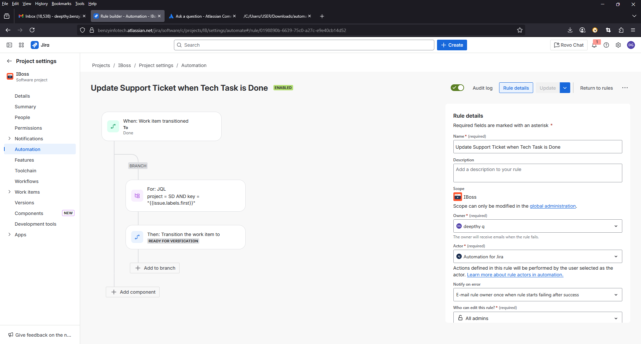This screenshot has height=344, width=641.
Task: Open the Actor dropdown
Action: pos(538,257)
